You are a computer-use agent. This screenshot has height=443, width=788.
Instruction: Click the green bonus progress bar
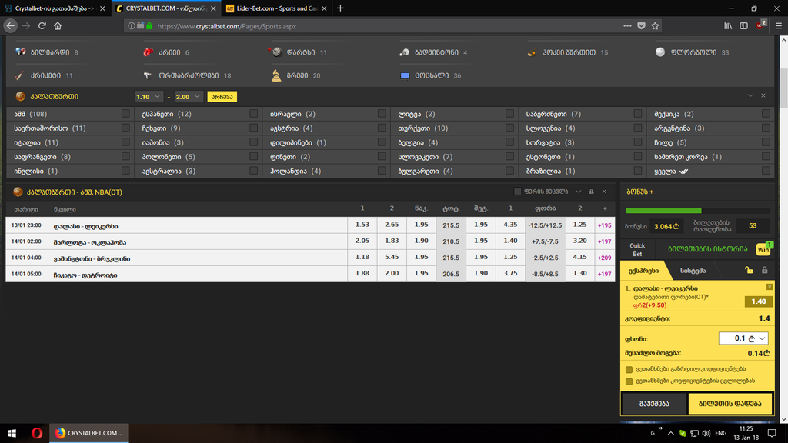pyautogui.click(x=663, y=211)
